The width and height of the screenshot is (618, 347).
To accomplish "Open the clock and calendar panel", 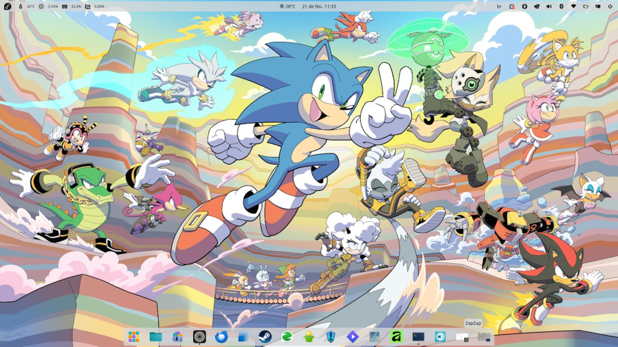I will 319,6.
